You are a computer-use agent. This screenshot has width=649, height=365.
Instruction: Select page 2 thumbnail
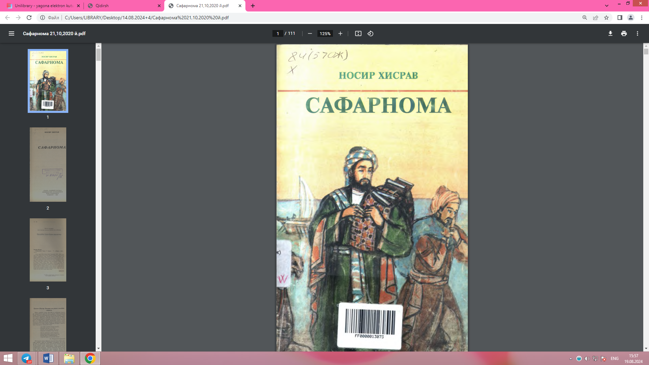tap(48, 165)
